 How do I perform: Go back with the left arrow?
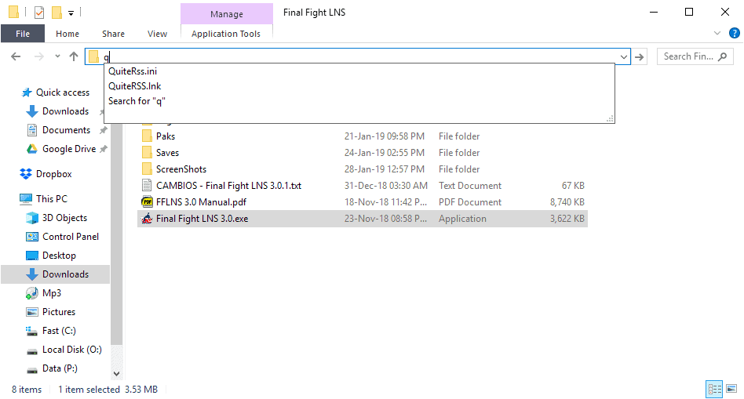coord(16,57)
